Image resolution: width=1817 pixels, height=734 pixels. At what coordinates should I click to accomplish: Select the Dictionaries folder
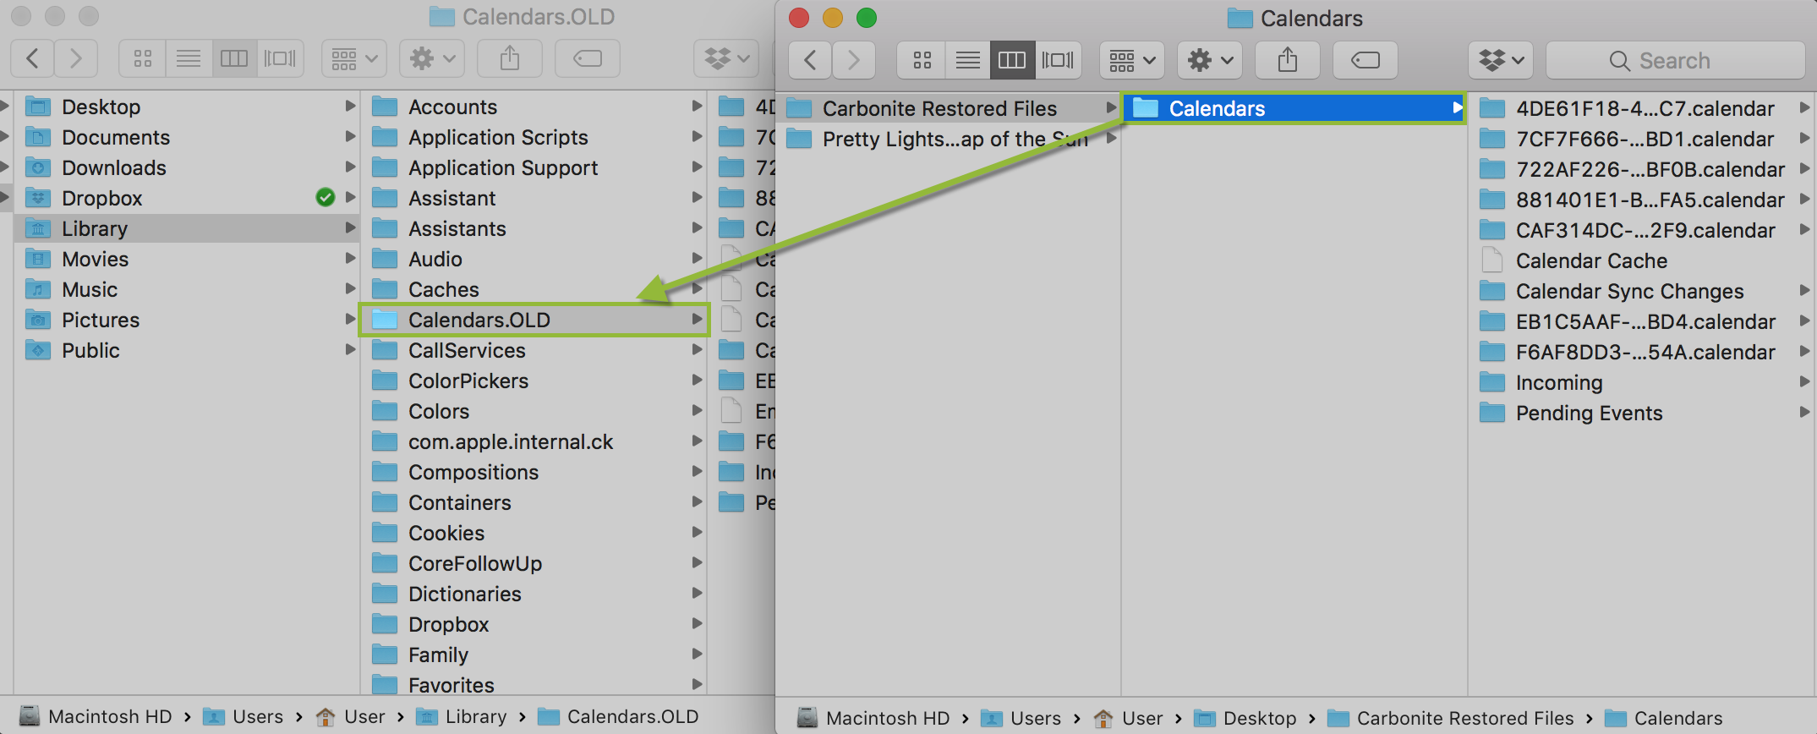[534, 594]
